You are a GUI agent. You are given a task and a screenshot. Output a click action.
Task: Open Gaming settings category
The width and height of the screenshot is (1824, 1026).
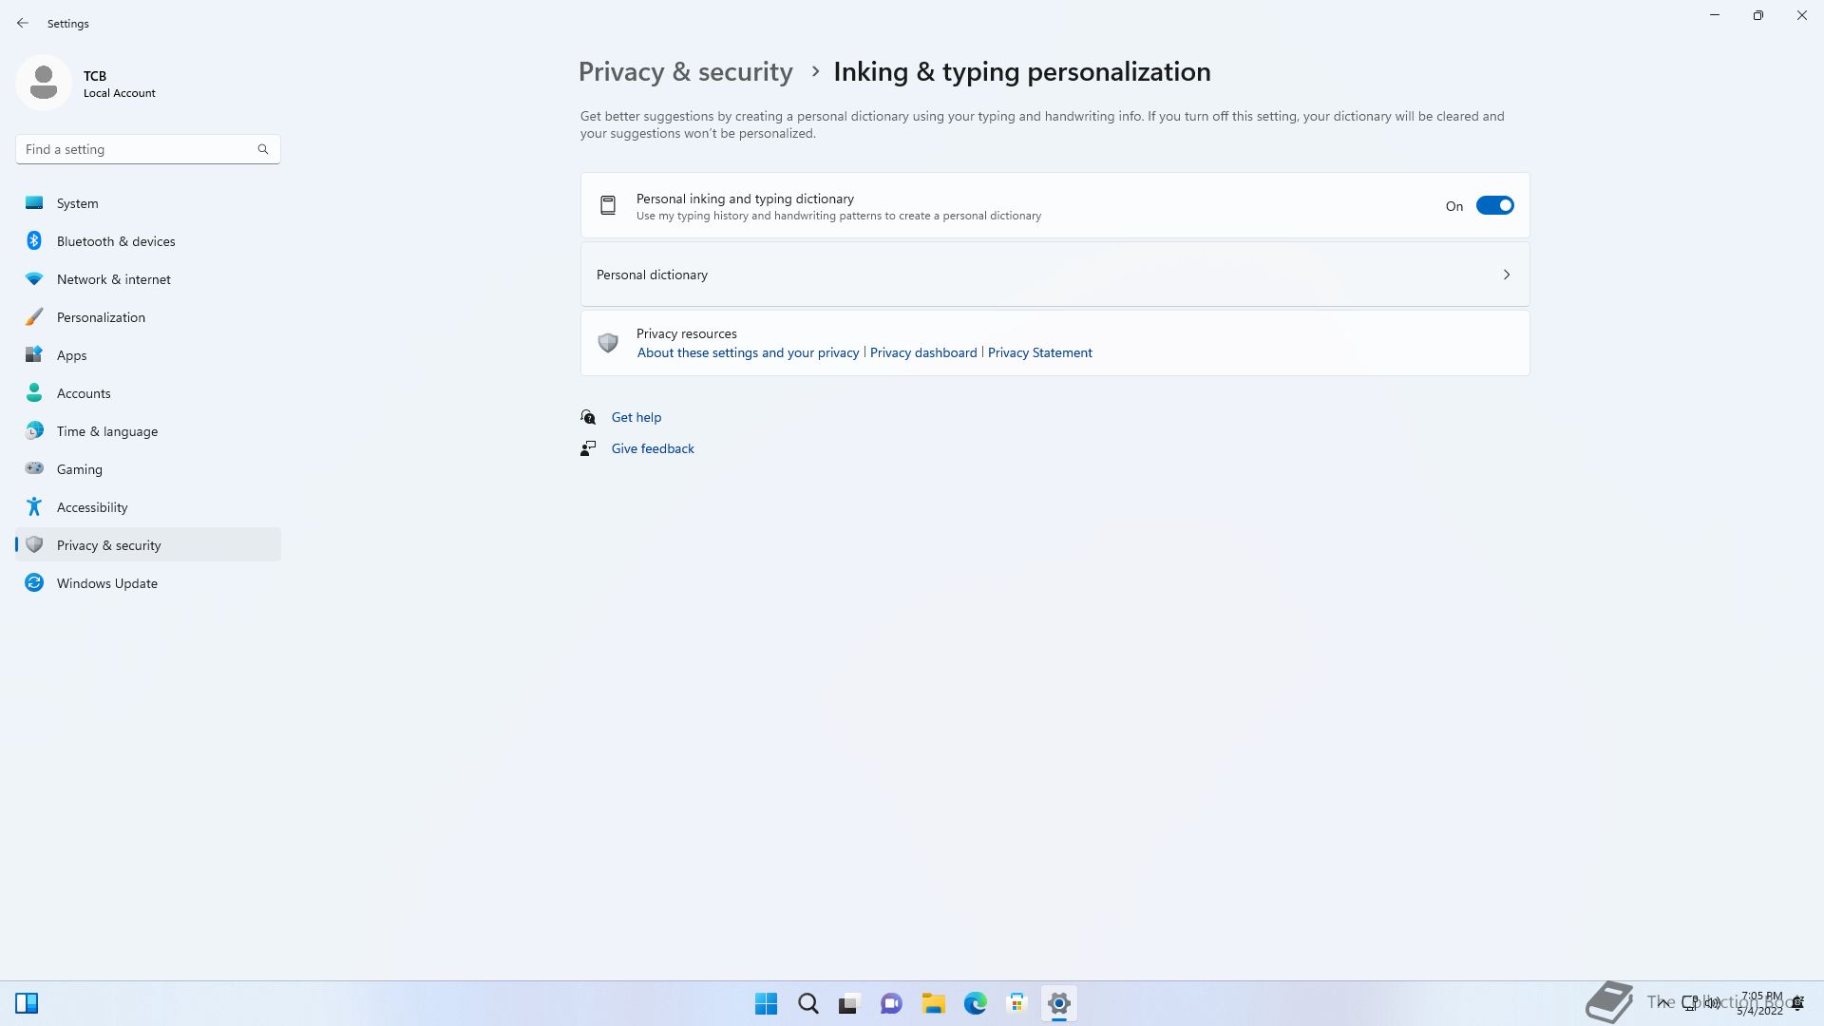tap(148, 469)
